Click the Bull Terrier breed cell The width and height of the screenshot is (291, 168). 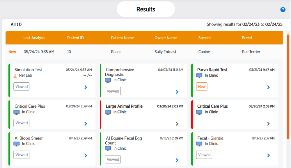tap(251, 52)
